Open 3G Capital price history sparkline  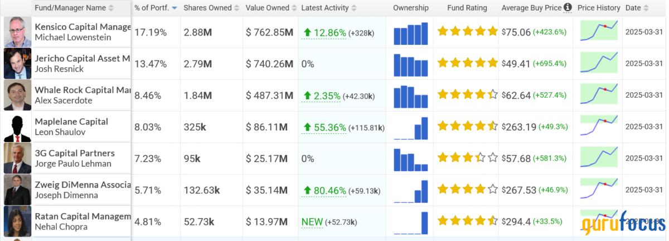599,158
